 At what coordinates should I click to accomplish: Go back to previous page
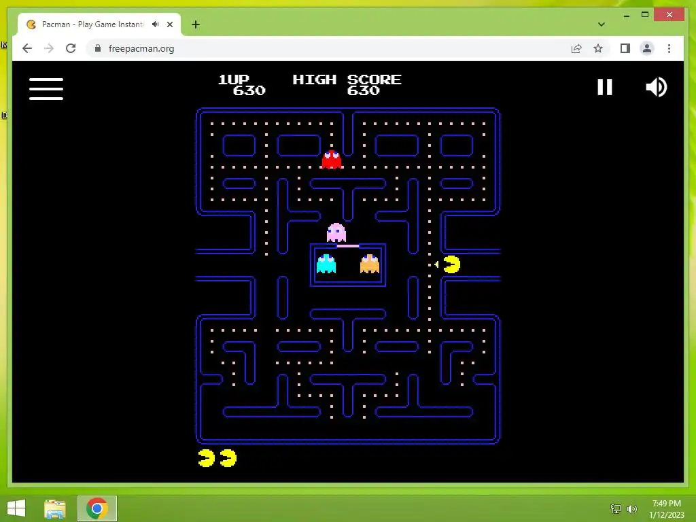click(x=27, y=48)
